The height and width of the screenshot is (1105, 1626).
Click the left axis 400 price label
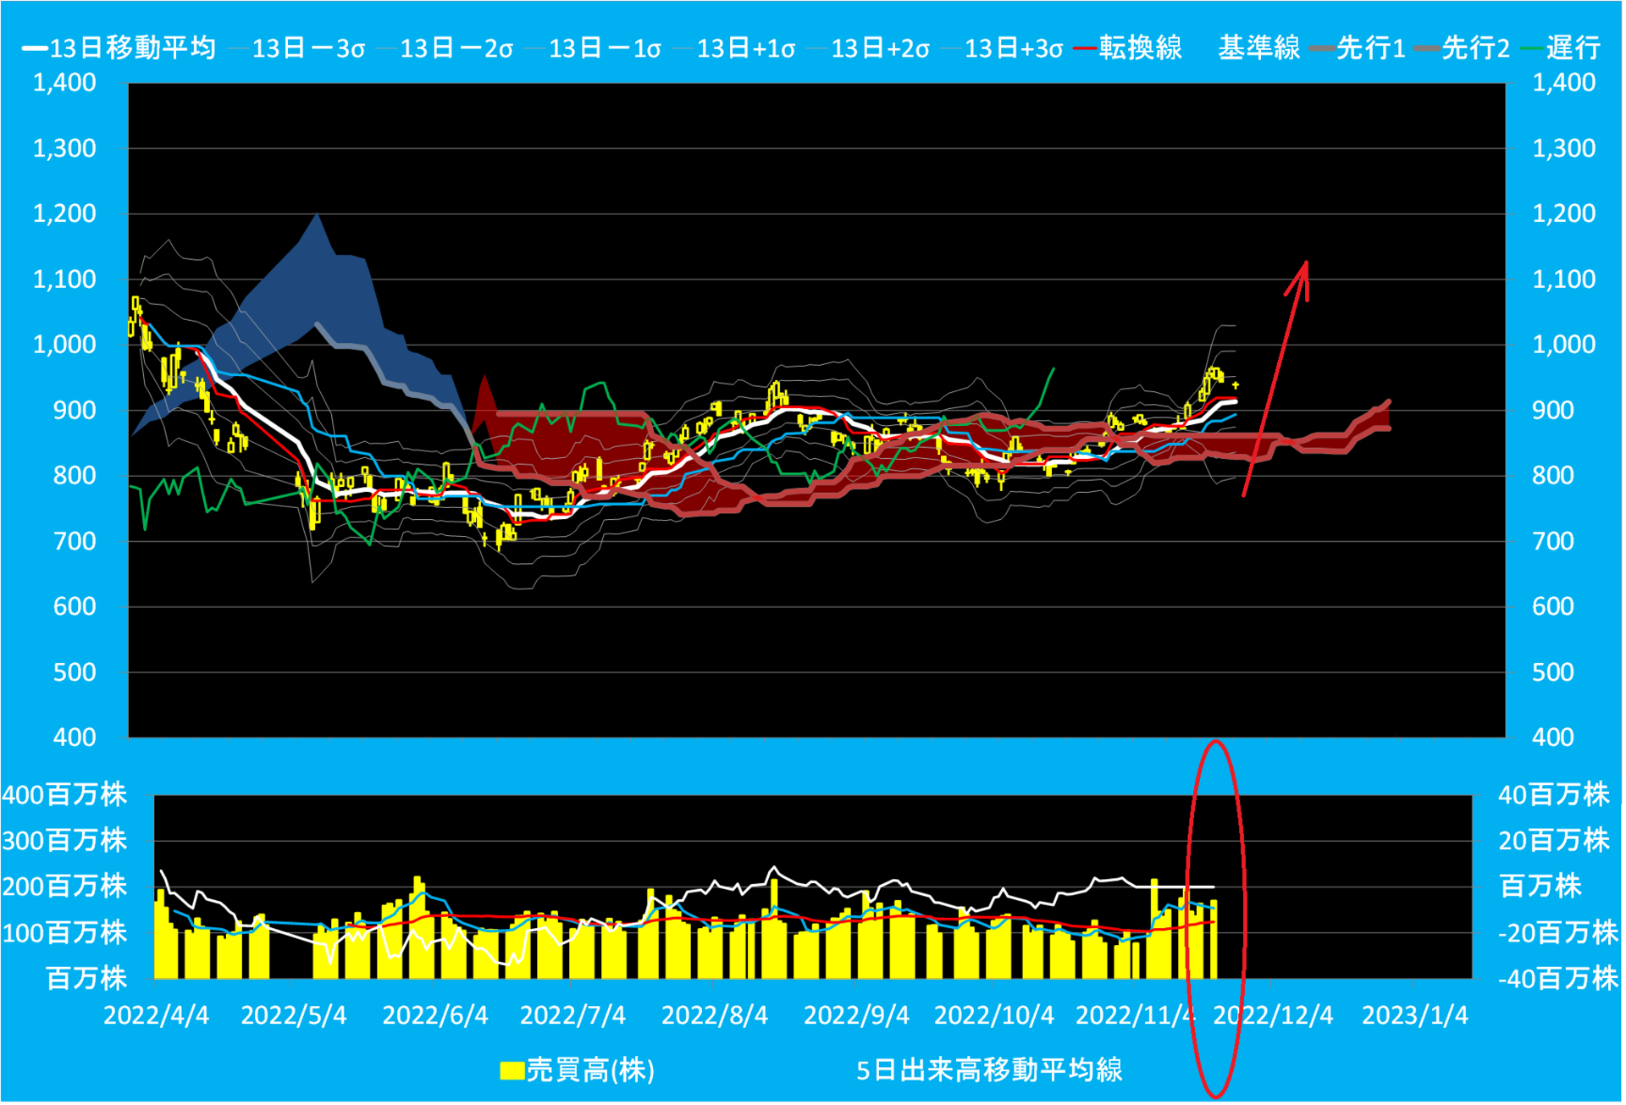pyautogui.click(x=75, y=738)
